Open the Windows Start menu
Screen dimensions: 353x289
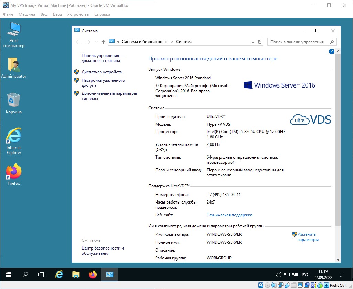click(9, 275)
